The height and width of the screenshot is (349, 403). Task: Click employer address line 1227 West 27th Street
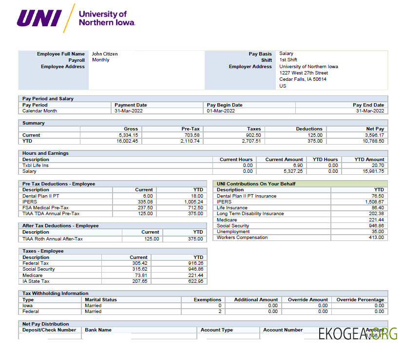[304, 73]
